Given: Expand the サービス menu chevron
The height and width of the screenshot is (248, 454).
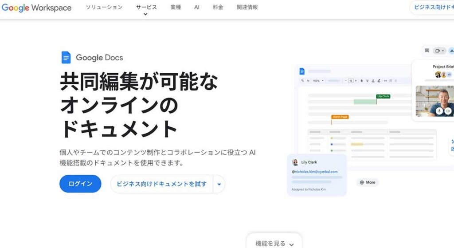Looking at the screenshot, I should (145, 14).
